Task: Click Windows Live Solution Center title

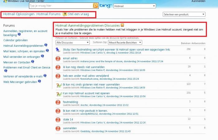Action: pos(26,1)
